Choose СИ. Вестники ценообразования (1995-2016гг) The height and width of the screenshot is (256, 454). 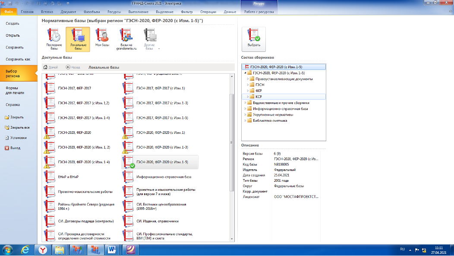pyautogui.click(x=161, y=206)
